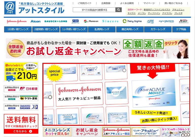Select the 1ヶ月使い捨てレンズ category tab
This screenshot has width=195, height=137.
(74, 29)
